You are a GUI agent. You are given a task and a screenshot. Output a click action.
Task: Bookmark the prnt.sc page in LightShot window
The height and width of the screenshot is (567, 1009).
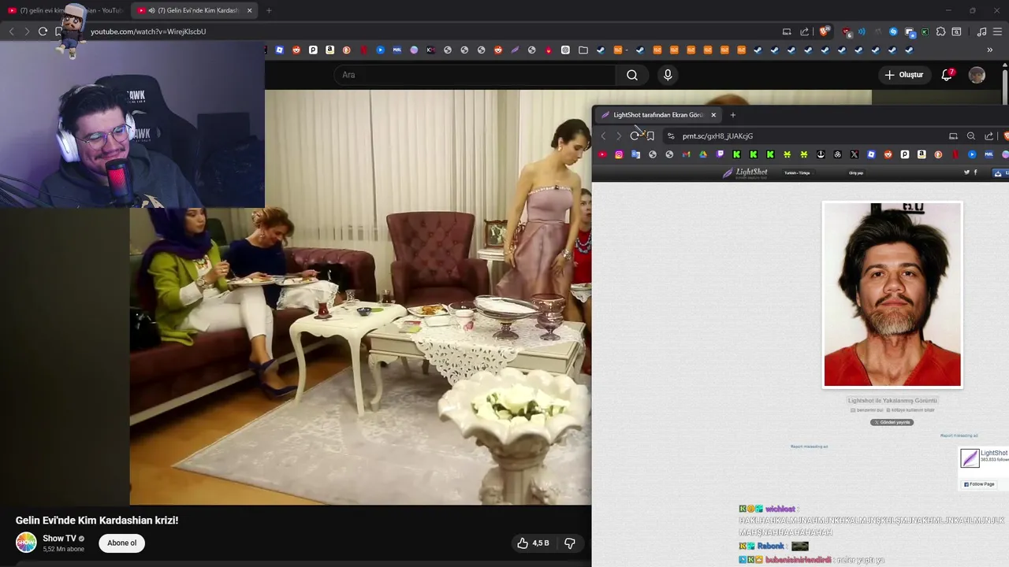tap(650, 135)
